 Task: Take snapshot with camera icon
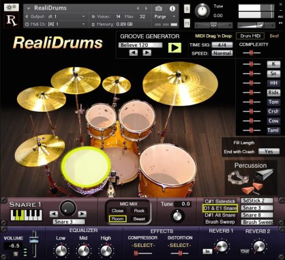[x=158, y=9]
